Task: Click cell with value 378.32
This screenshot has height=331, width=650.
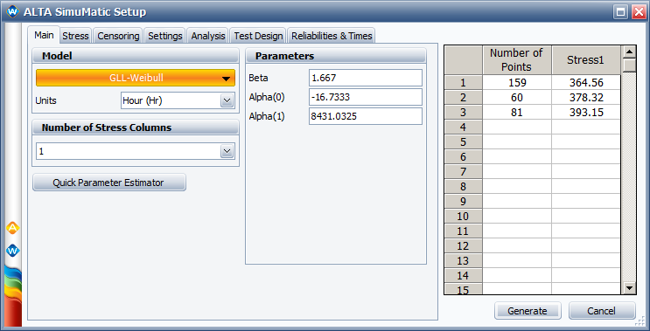Action: (x=586, y=97)
